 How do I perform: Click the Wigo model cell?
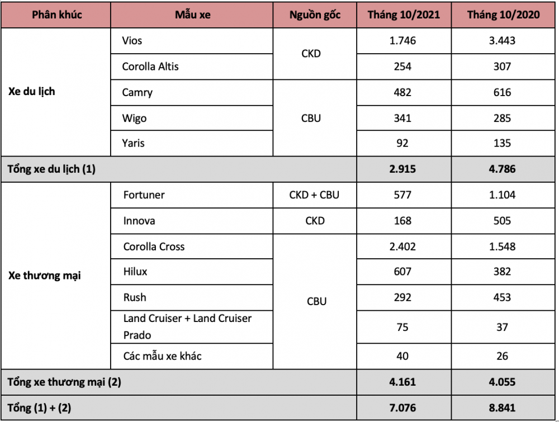click(192, 118)
